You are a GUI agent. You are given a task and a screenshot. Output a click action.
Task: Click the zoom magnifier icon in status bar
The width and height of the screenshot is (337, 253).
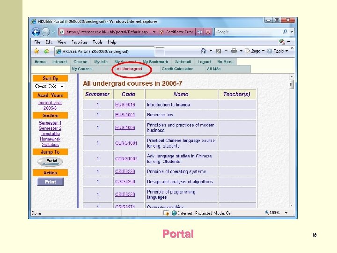coord(267,213)
